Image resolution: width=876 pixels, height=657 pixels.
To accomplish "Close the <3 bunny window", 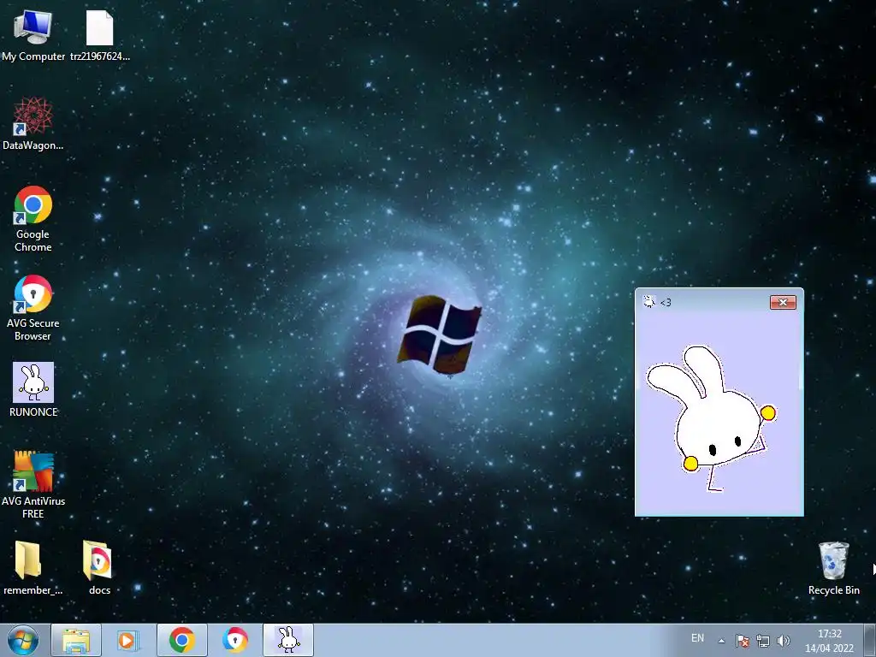I will [783, 302].
